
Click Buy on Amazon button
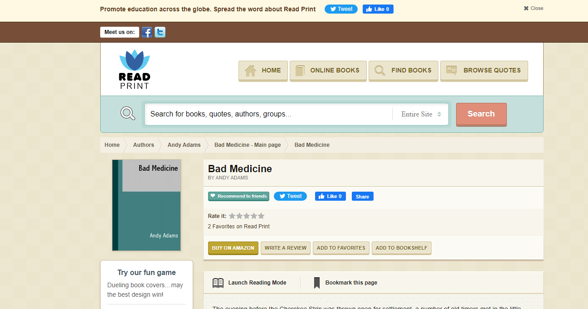[x=233, y=248]
